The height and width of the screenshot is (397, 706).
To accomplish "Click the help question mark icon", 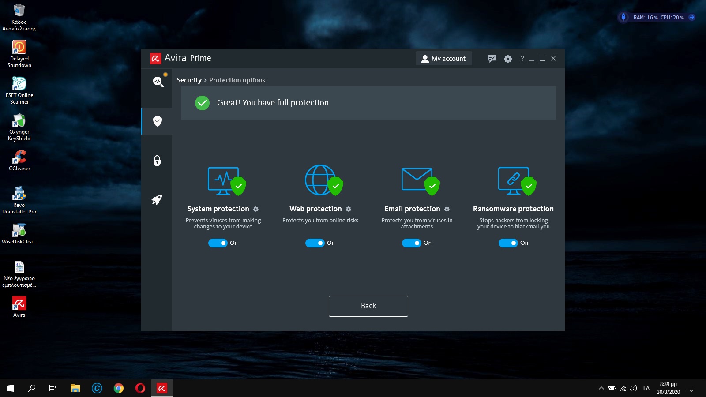I will 522,58.
